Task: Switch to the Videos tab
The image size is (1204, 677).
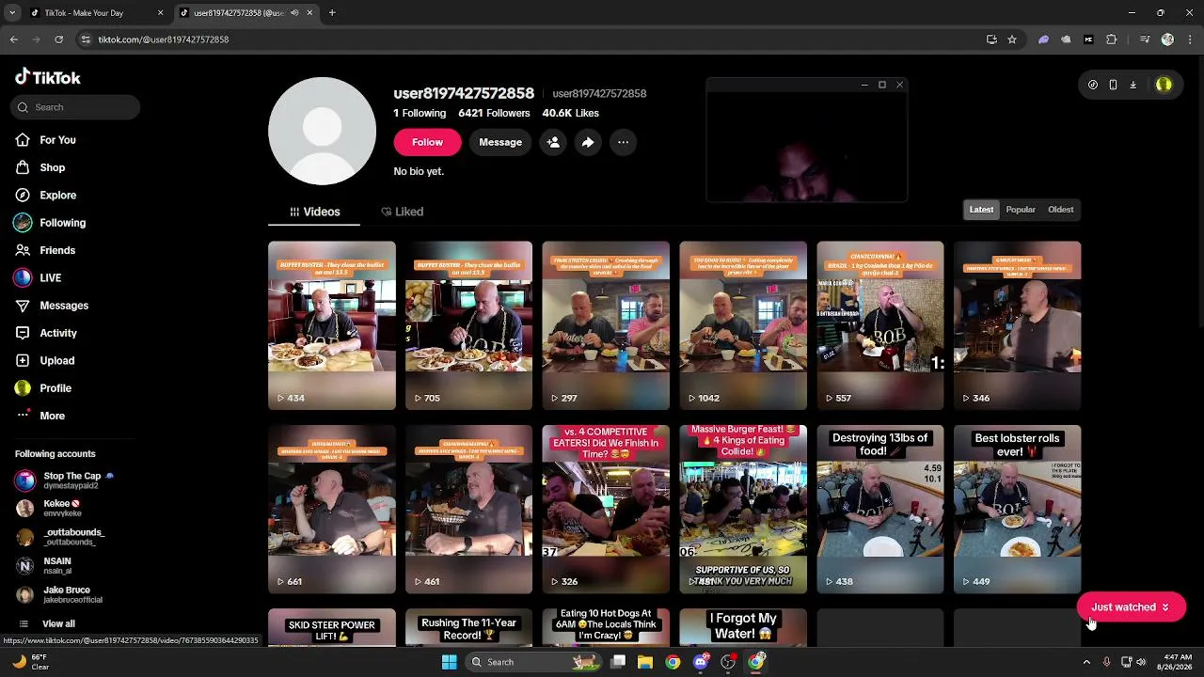Action: coord(314,212)
